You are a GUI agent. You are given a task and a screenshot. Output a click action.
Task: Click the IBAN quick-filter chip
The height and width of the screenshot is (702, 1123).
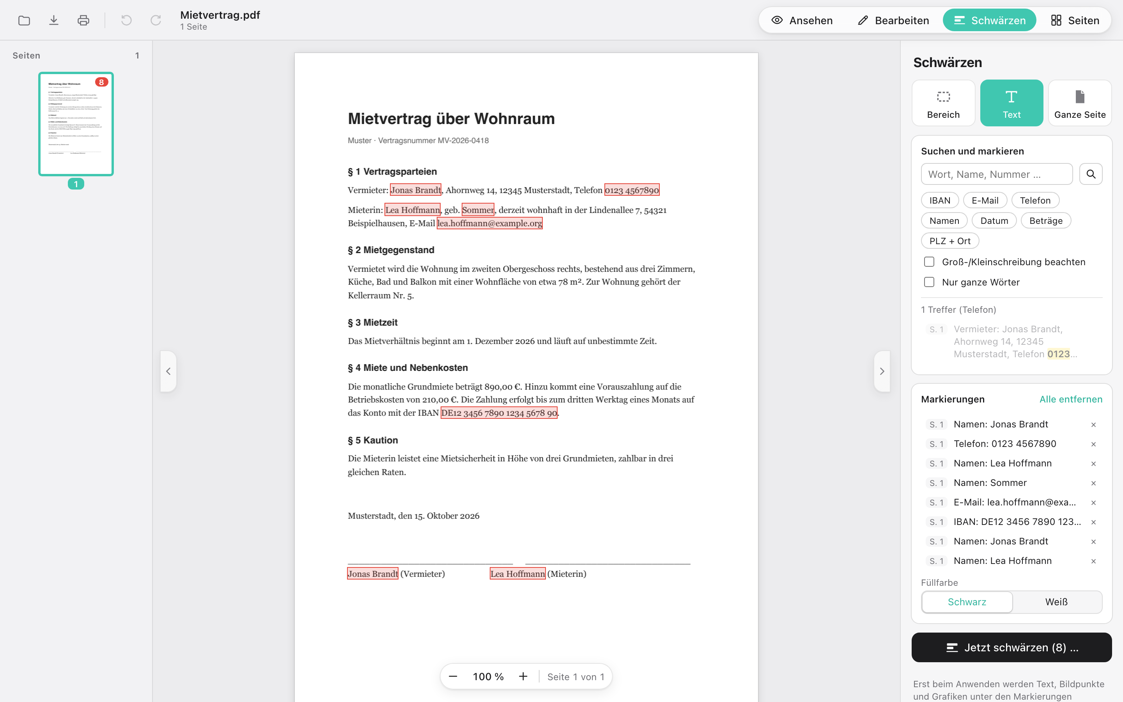tap(940, 200)
